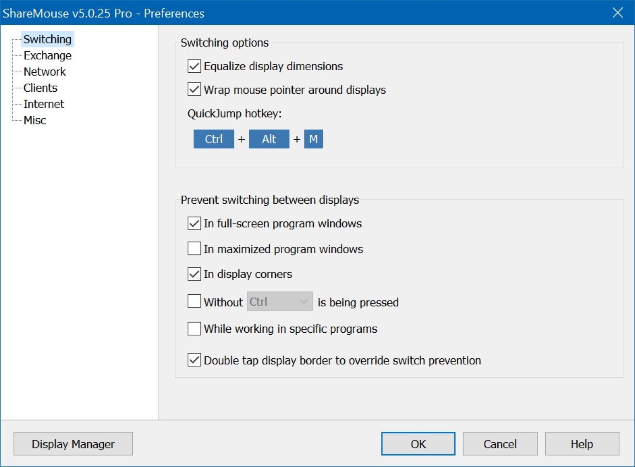Viewport: 635px width, 467px height.
Task: Change the M key in QuickJump hotkey
Action: pyautogui.click(x=313, y=139)
